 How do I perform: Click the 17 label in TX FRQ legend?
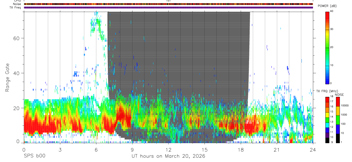coord(332,101)
